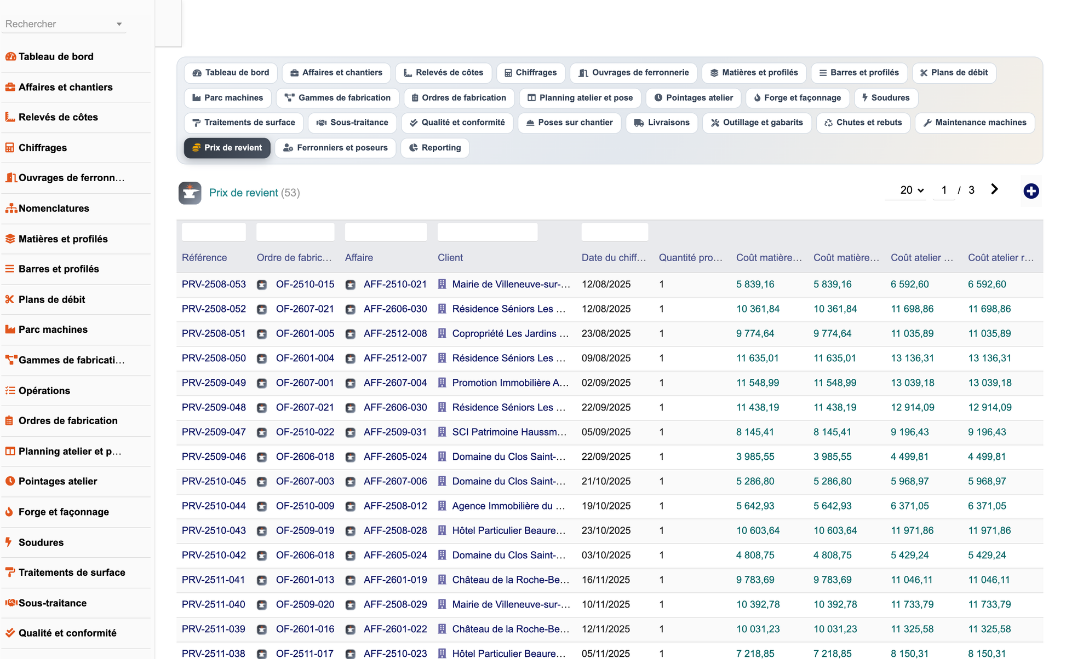Click the Affaires et chantiers sidebar briefcase icon
The image size is (1066, 659).
(10, 87)
